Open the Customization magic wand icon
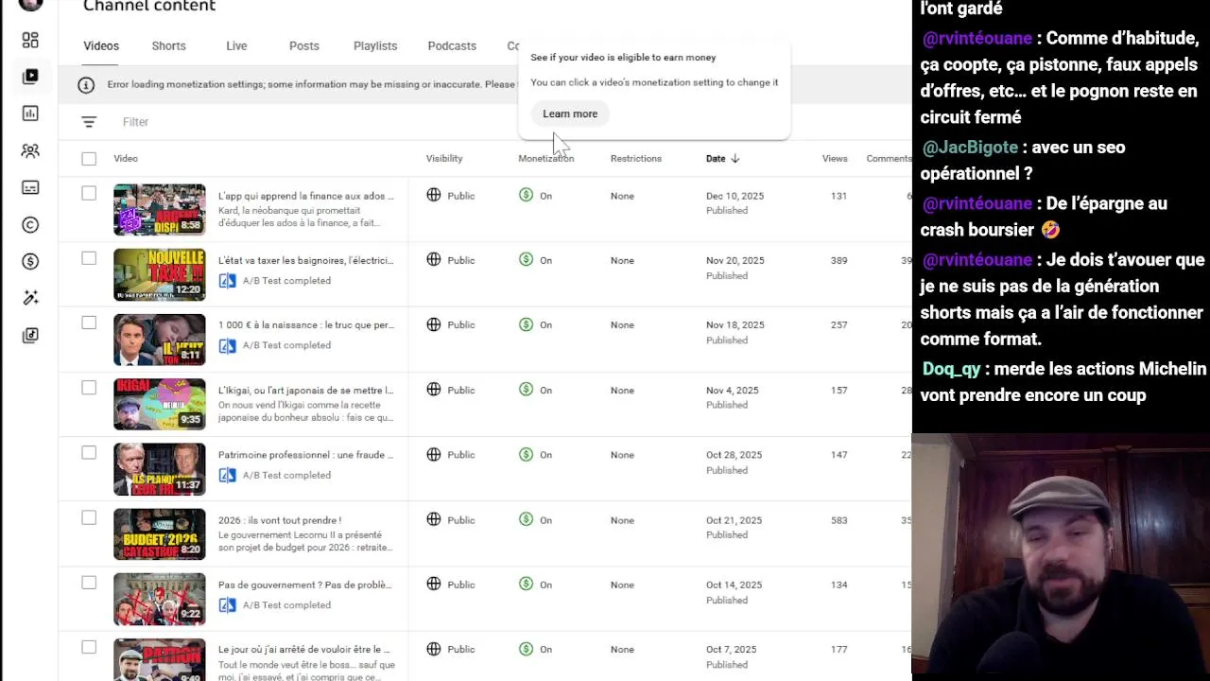 30,298
